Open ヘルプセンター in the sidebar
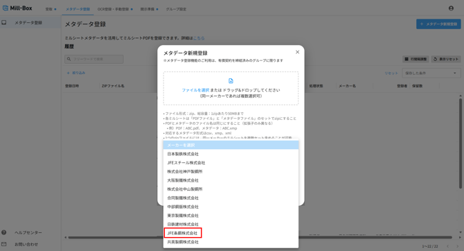Viewport: 464px width, 251px height. click(x=28, y=233)
